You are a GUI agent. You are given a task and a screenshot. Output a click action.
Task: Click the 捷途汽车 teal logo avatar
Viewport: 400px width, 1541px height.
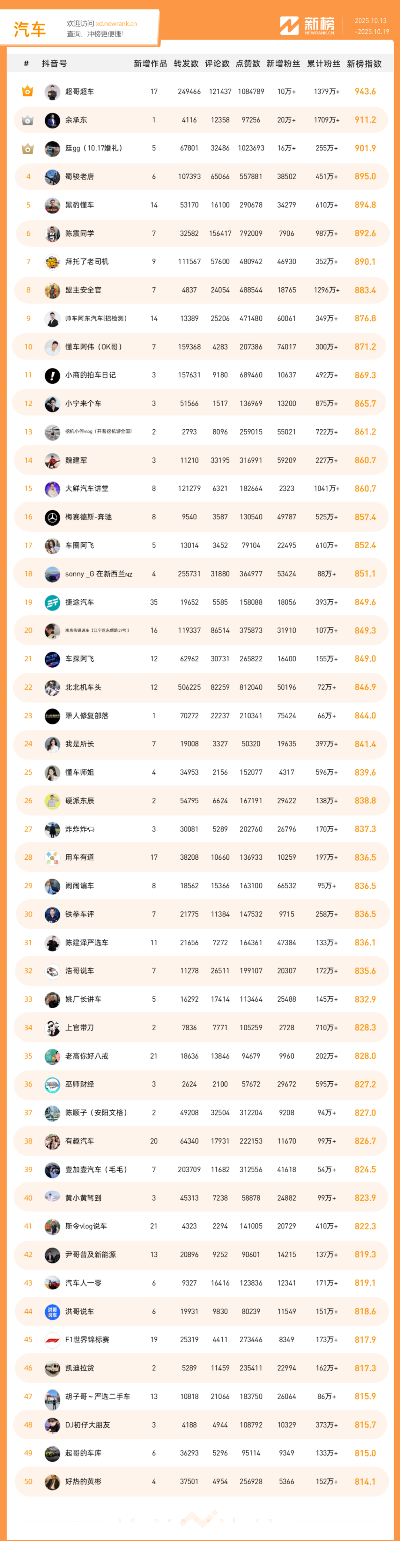[53, 602]
